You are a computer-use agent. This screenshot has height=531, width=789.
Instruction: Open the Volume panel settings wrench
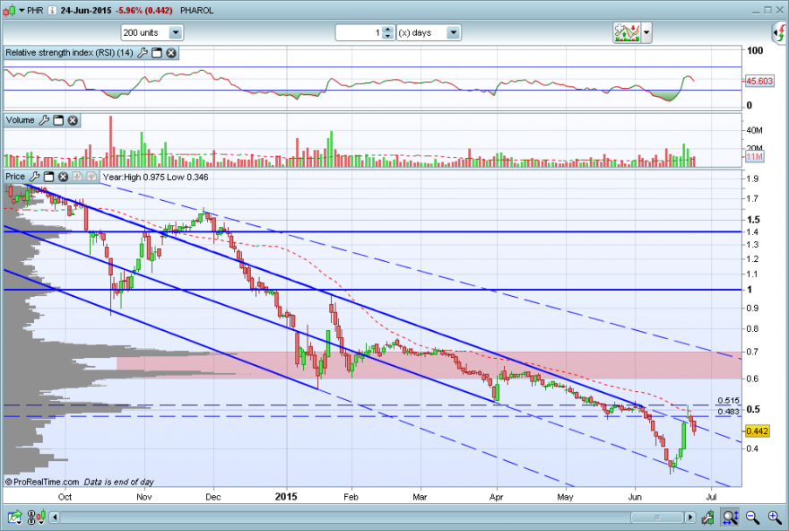[x=44, y=120]
